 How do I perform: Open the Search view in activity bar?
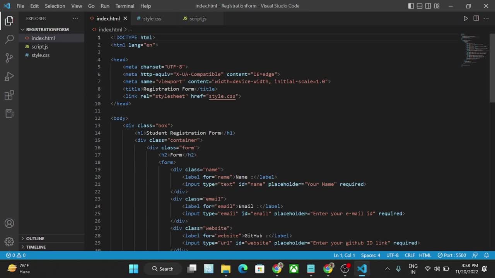(x=9, y=39)
